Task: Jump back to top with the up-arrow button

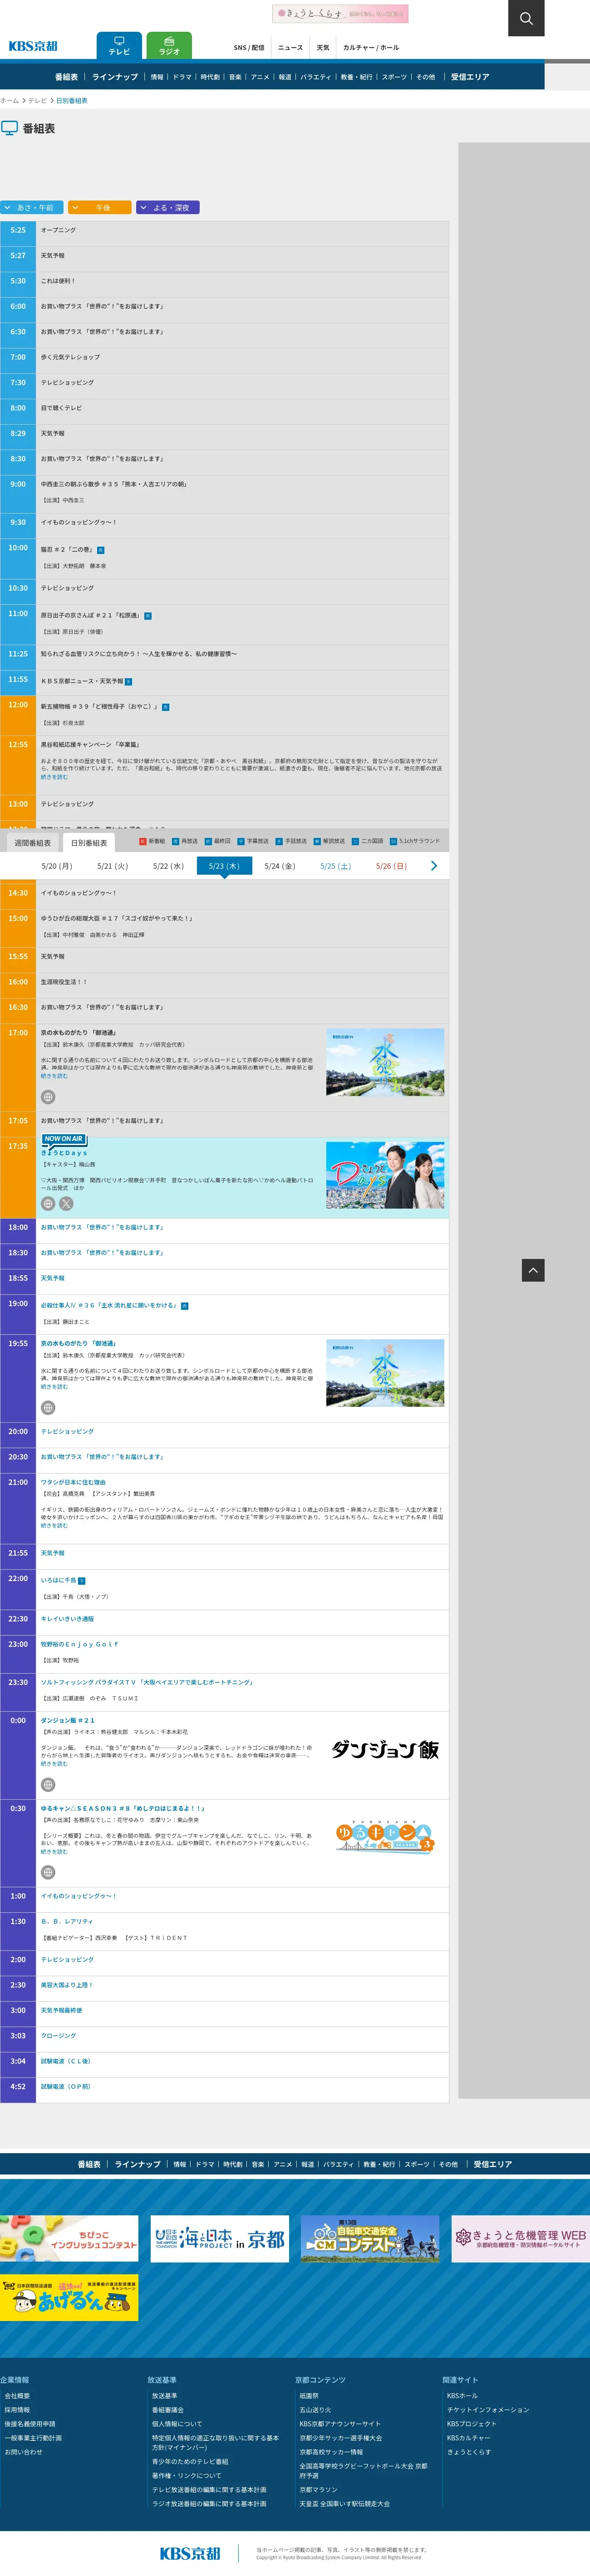Action: coord(533,1270)
